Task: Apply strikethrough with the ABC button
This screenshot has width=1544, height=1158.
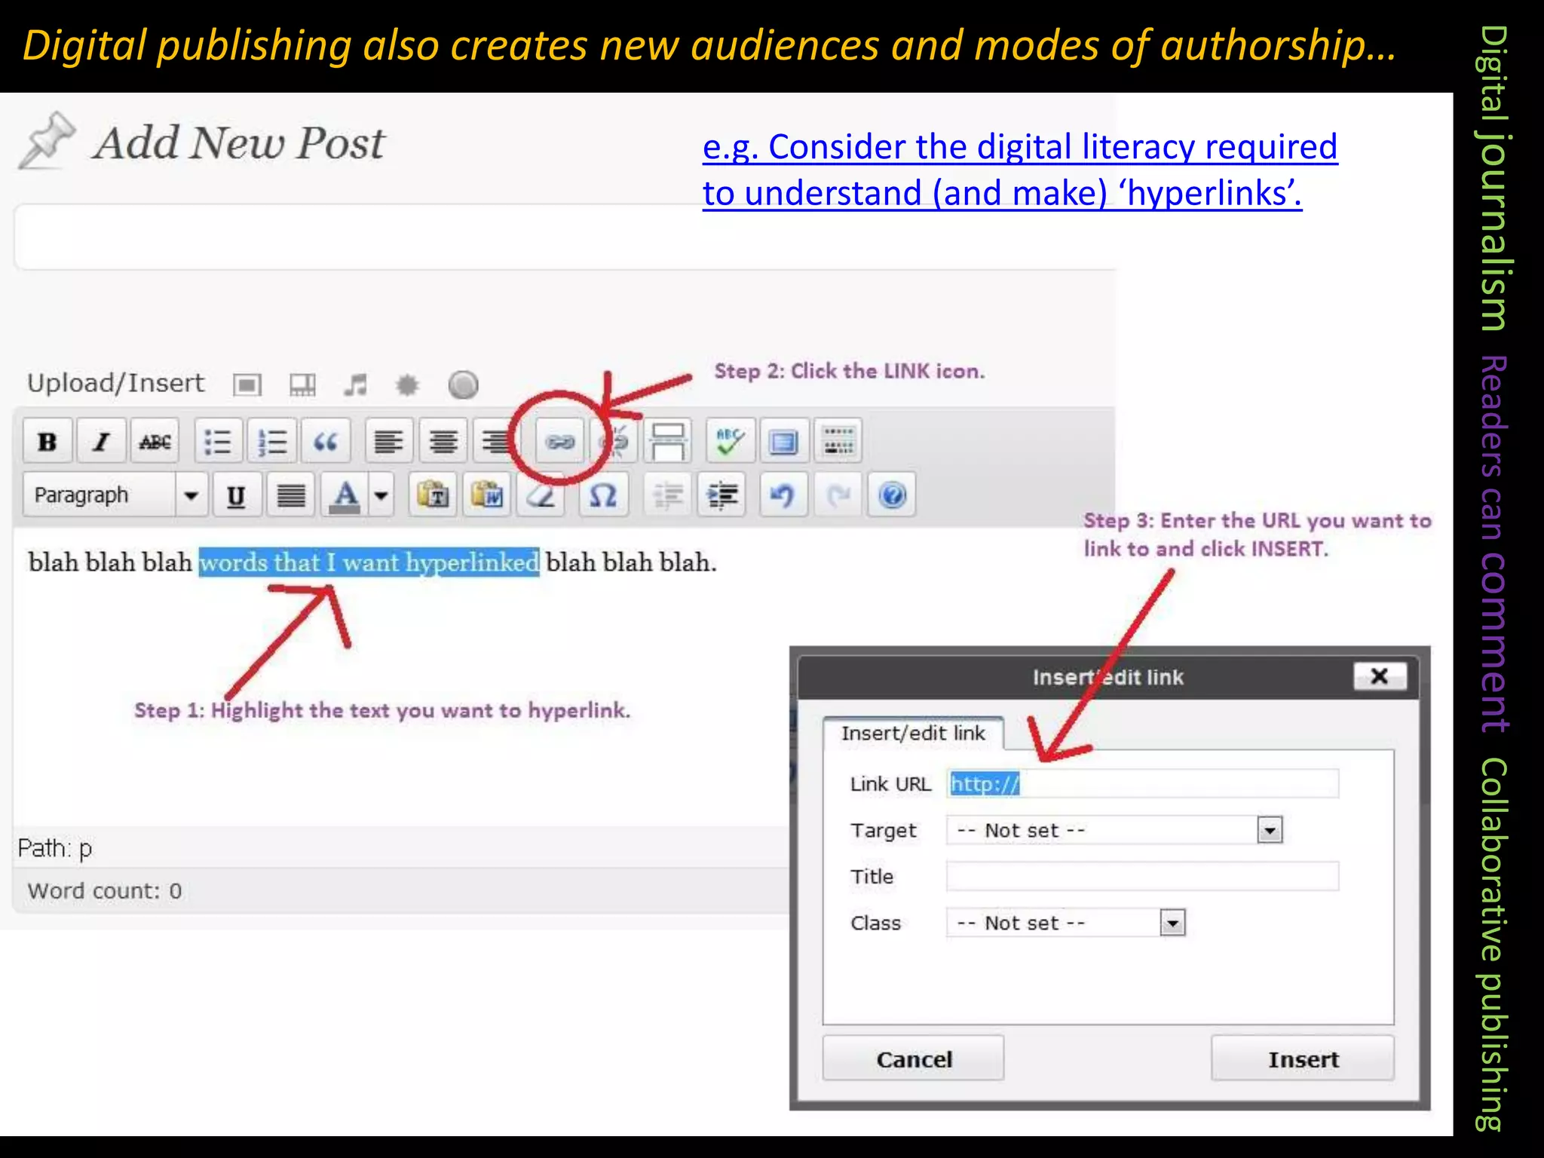Action: (155, 442)
